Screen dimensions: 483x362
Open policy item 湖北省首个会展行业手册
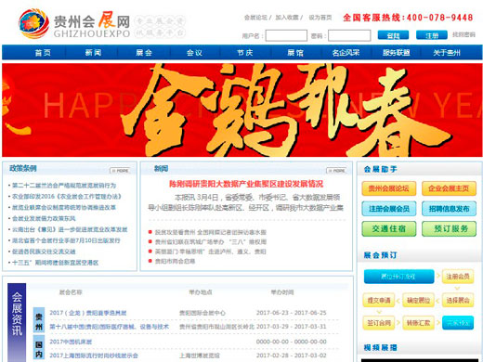pos(66,240)
